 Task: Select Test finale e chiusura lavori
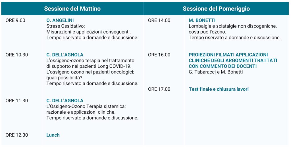(x=219, y=89)
